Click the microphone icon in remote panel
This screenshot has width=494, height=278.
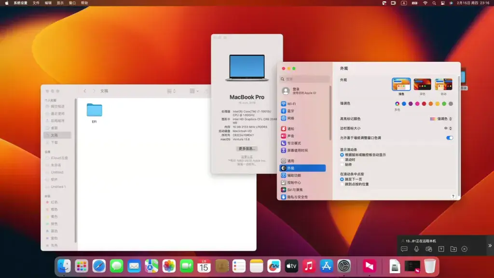pos(416,249)
